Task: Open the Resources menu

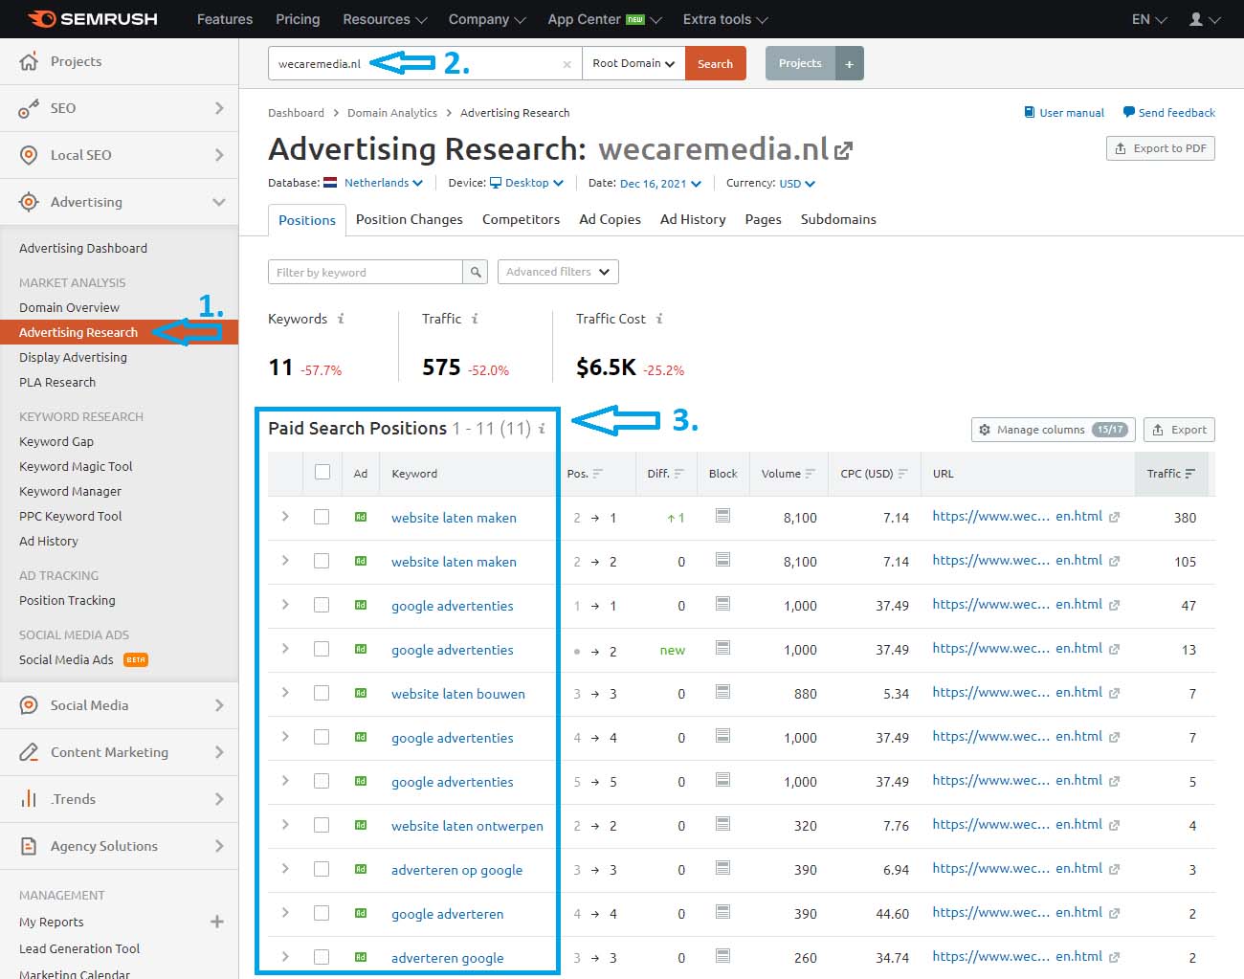Action: pyautogui.click(x=385, y=19)
